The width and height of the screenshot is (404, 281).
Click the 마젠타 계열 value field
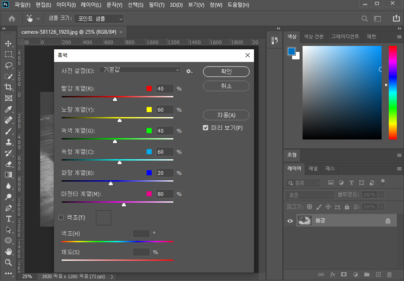pyautogui.click(x=165, y=194)
